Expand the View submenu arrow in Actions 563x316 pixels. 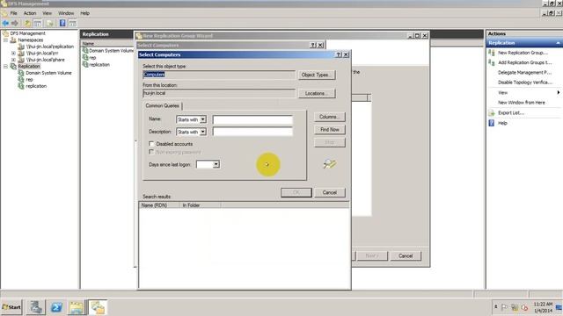(x=559, y=92)
